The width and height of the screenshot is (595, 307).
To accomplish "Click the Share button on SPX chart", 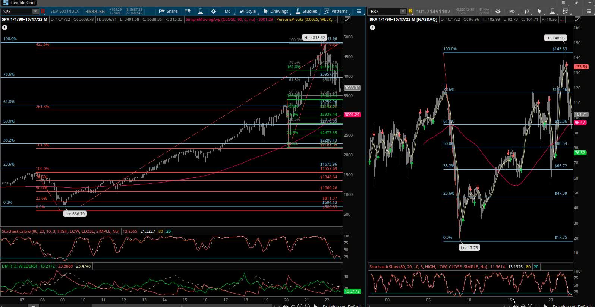I will [x=168, y=11].
